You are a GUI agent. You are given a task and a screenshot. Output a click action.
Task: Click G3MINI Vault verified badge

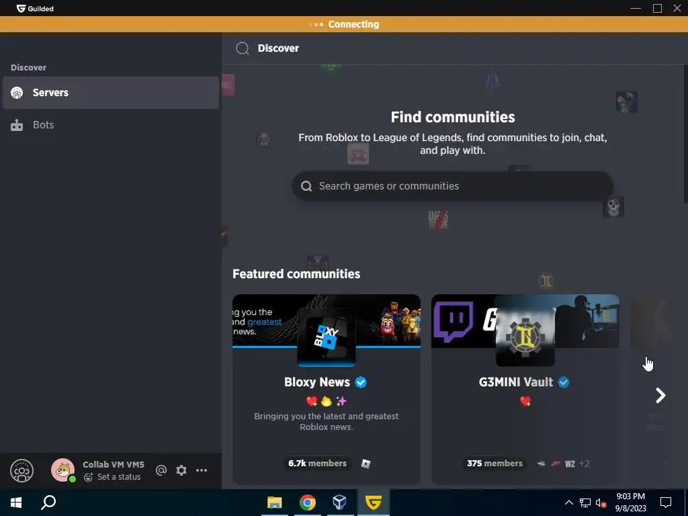click(564, 382)
